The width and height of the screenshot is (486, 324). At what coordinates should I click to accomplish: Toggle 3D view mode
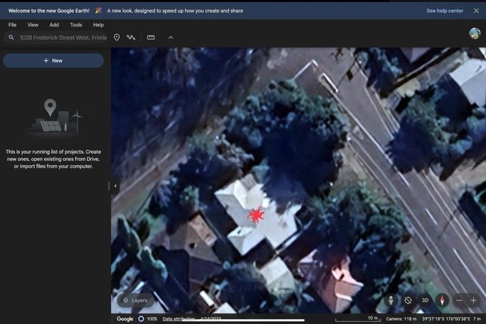tap(425, 300)
